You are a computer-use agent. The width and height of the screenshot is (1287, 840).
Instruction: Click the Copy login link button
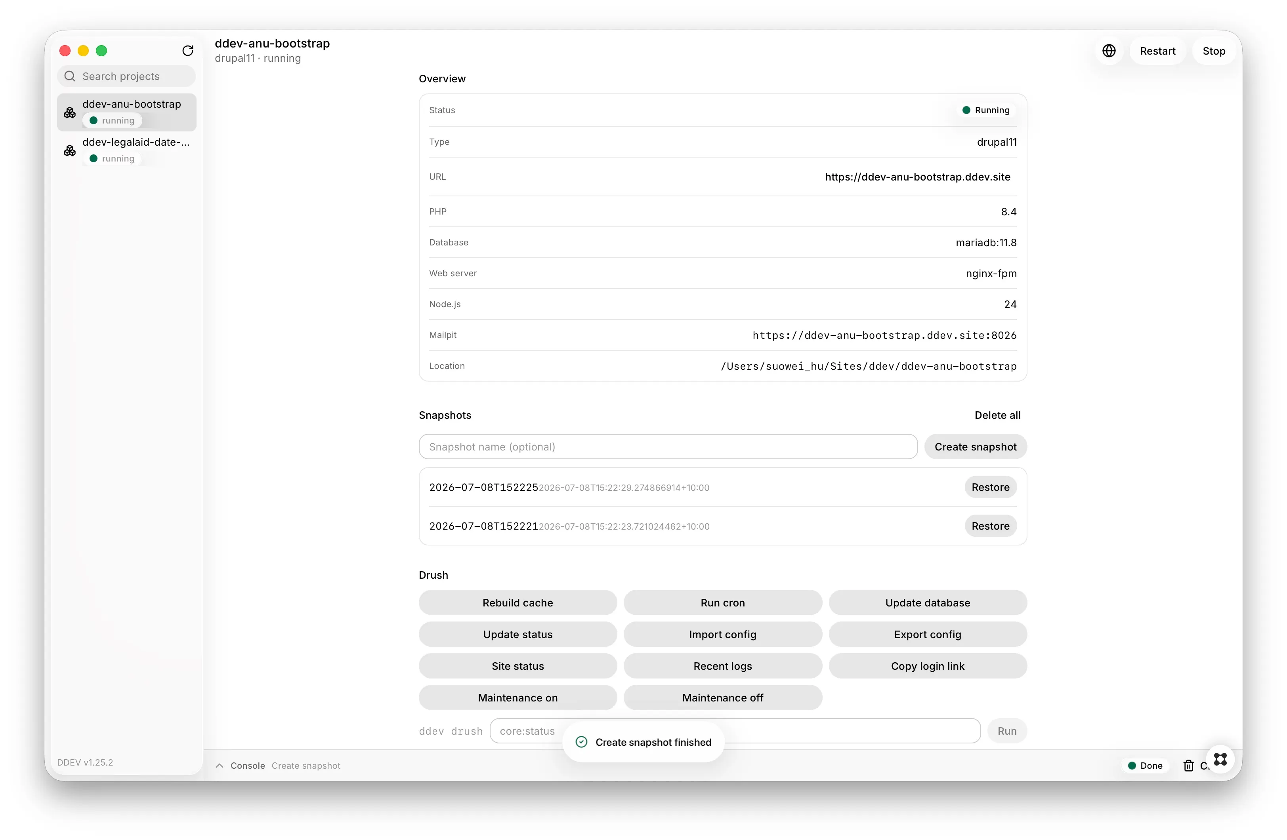[927, 666]
